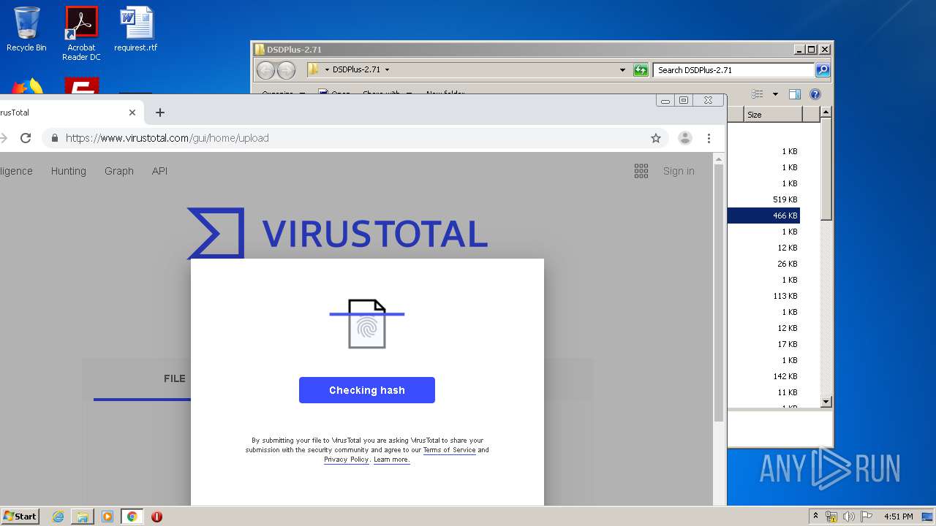Click the Start button
This screenshot has height=526, width=936.
point(20,517)
